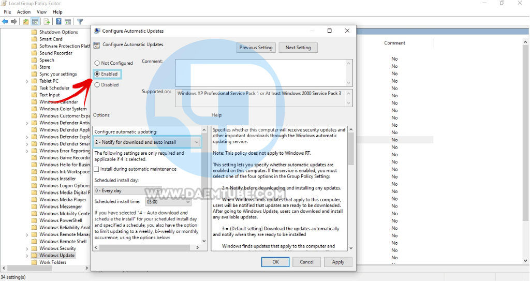Open the View menu

pyautogui.click(x=41, y=12)
